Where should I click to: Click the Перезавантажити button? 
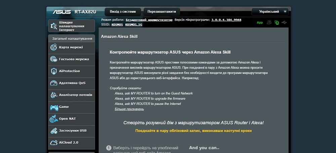click(x=162, y=12)
